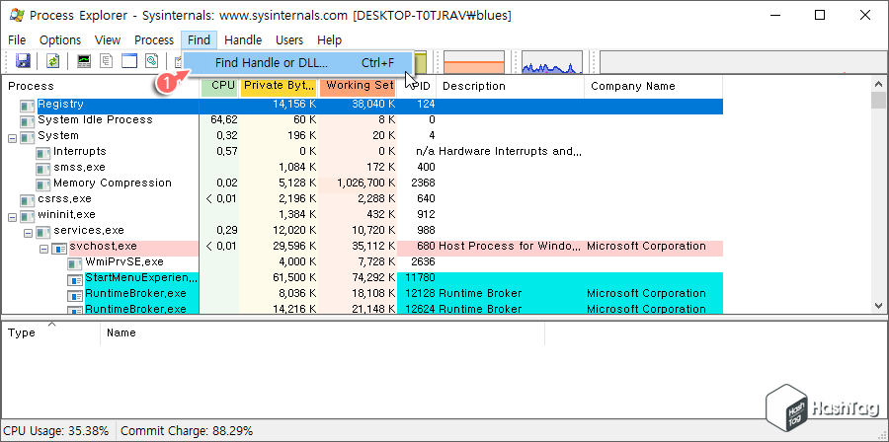Image resolution: width=889 pixels, height=442 pixels.
Task: Click the process list scroll down arrow
Action: (879, 306)
